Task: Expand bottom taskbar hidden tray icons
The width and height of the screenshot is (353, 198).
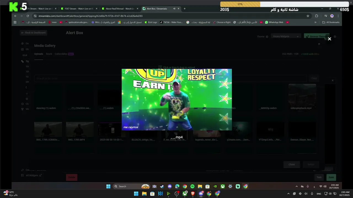Action: [x=288, y=194]
